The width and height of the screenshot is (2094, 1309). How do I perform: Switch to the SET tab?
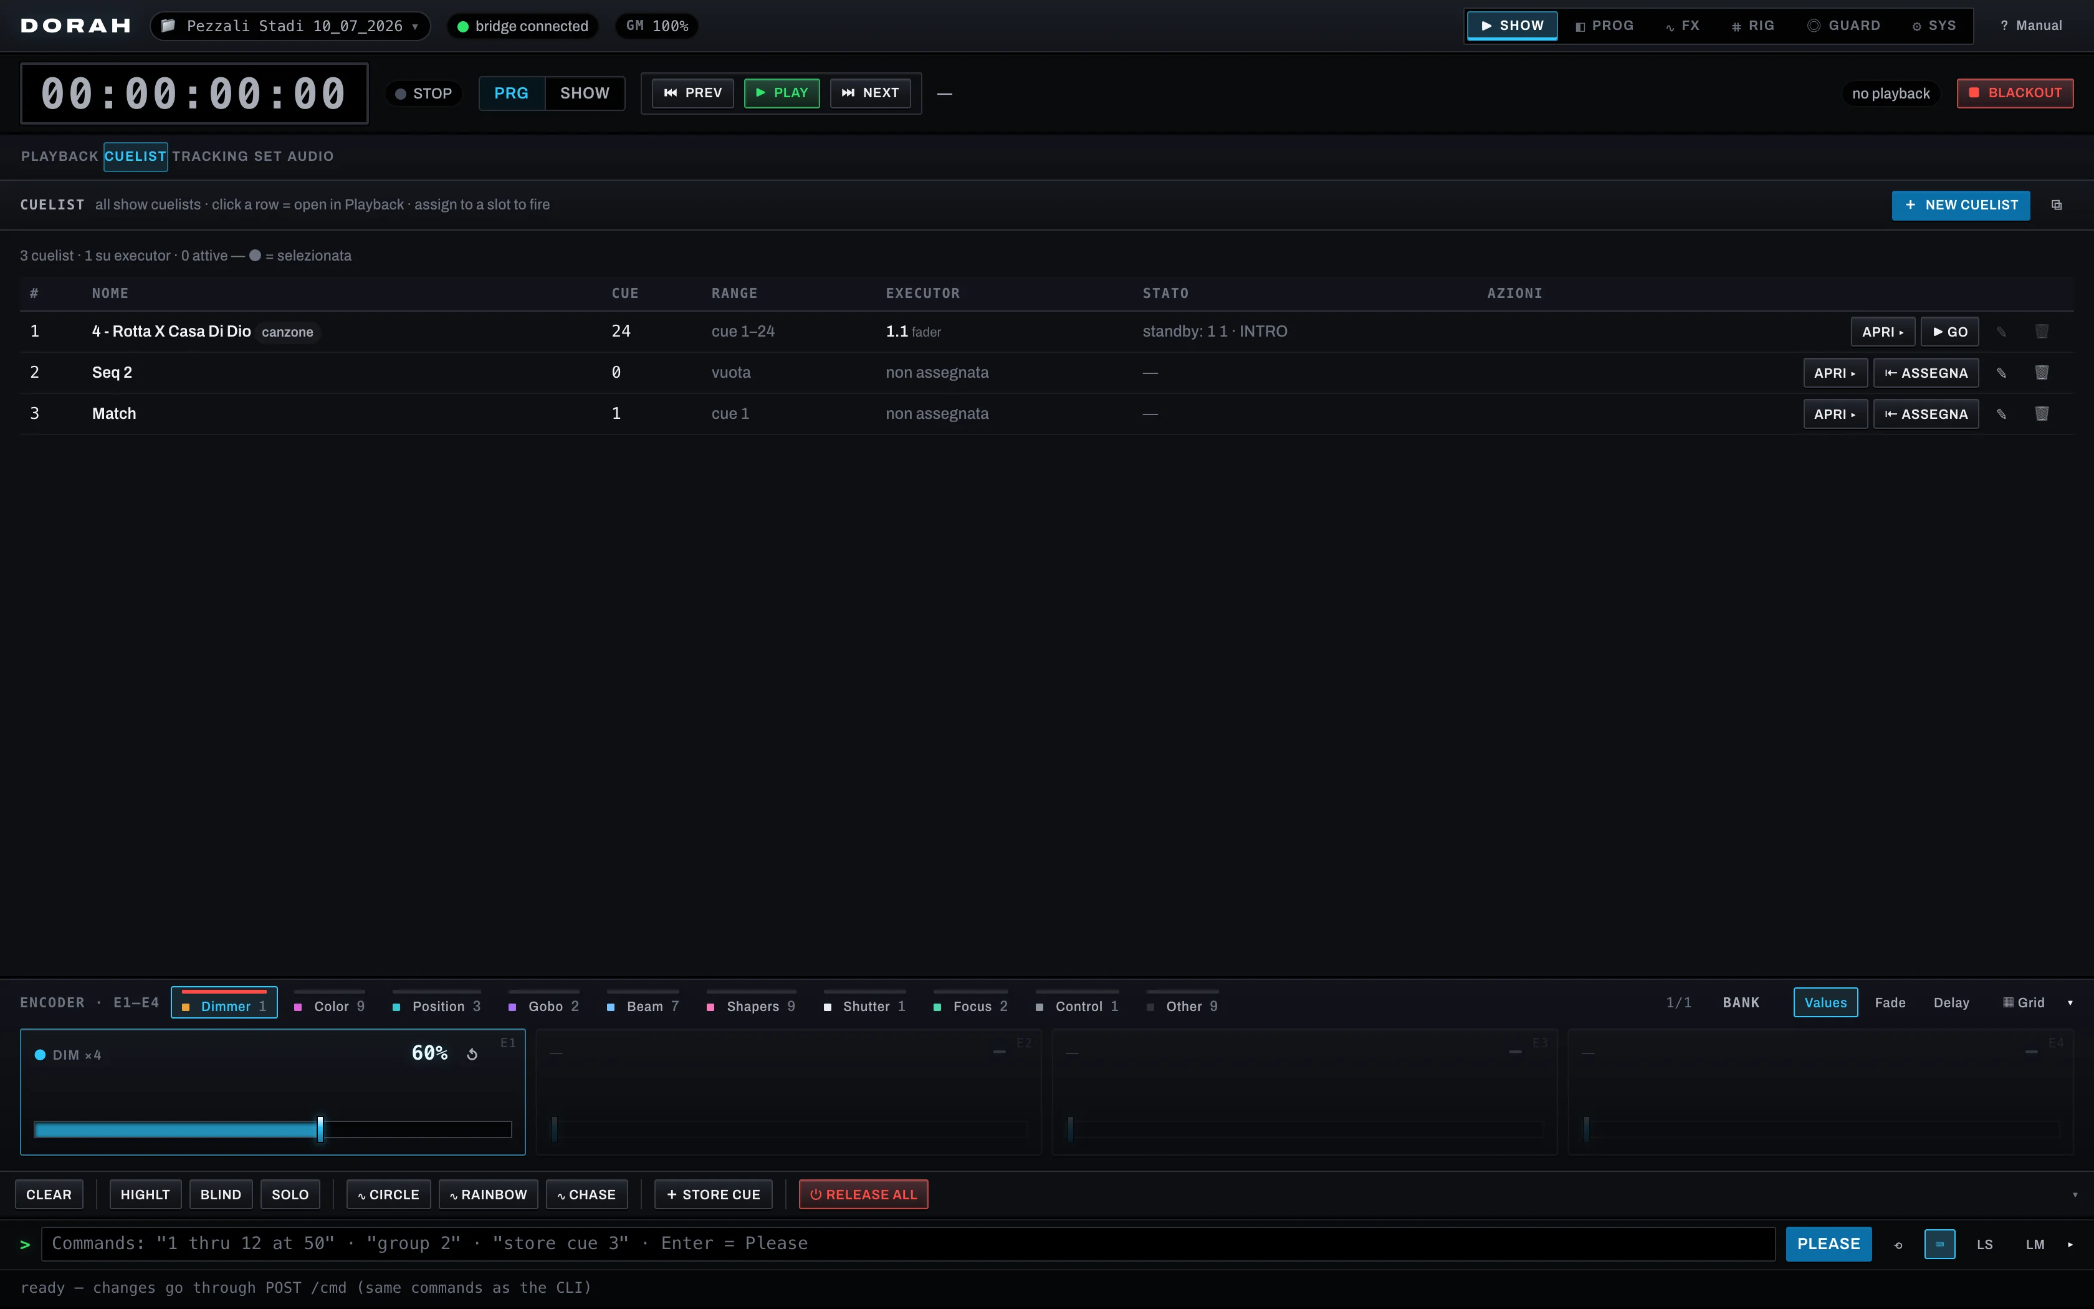[x=267, y=156]
